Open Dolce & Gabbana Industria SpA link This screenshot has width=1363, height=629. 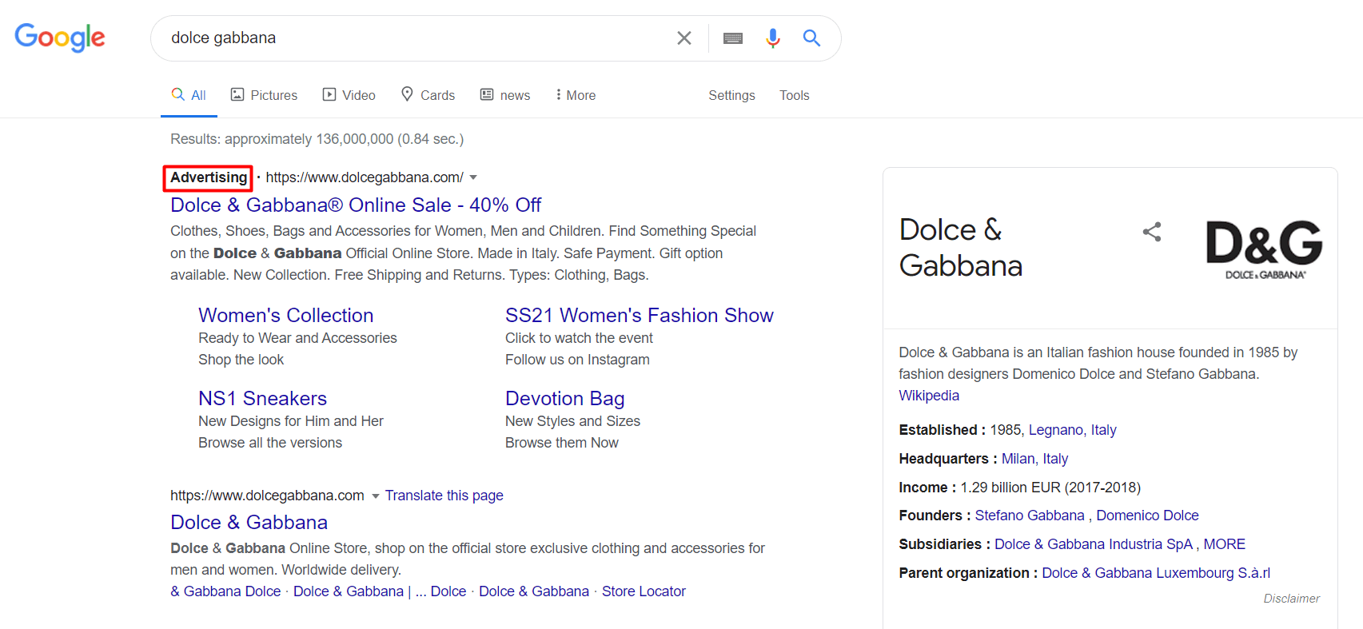[x=1094, y=544]
